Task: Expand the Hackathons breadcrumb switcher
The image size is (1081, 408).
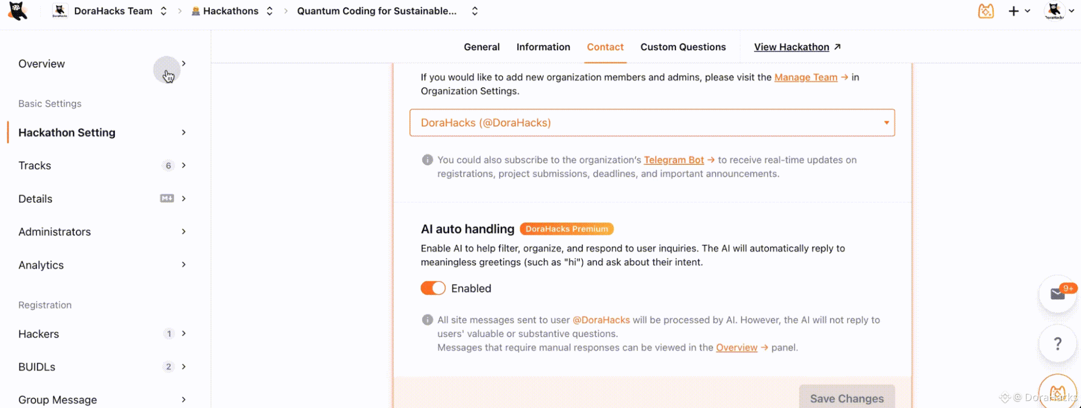Action: click(x=270, y=11)
